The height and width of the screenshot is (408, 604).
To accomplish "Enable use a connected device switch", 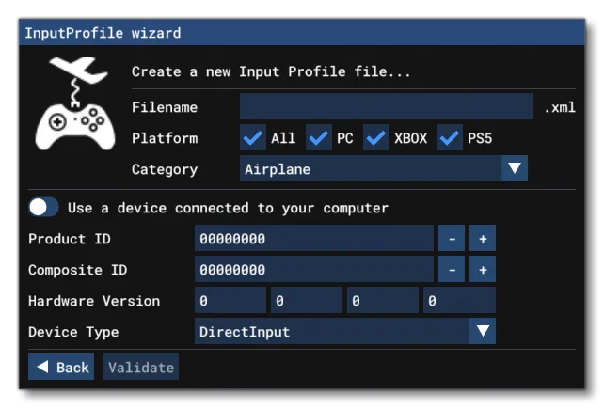I will coord(43,208).
